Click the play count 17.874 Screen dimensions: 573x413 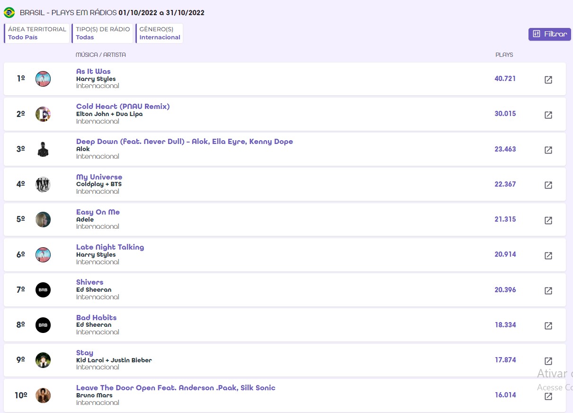pyautogui.click(x=505, y=360)
